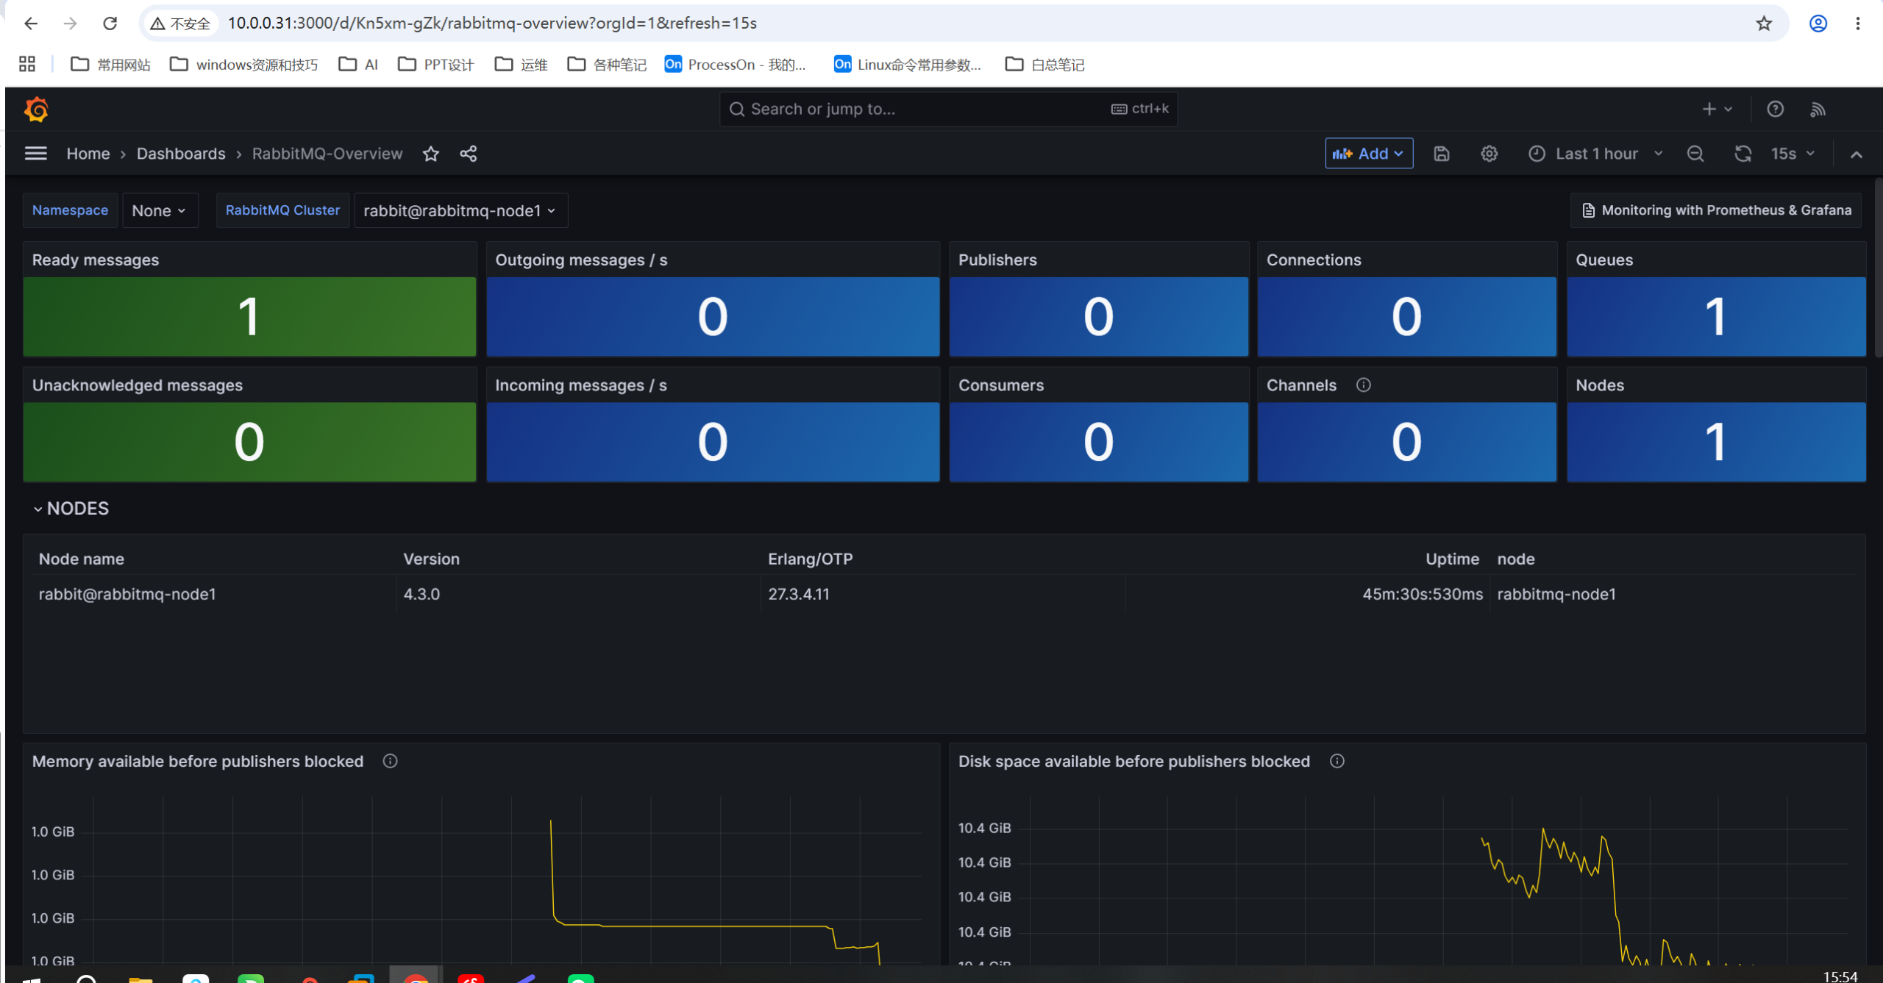Sort table by Version column header
This screenshot has height=983, width=1883.
(431, 559)
